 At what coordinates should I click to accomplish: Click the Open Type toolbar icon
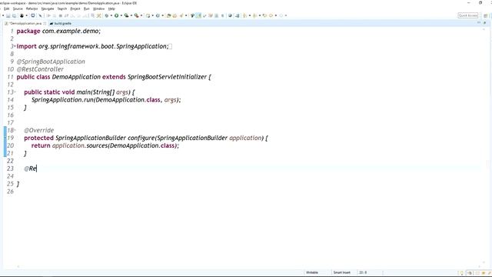tap(168, 15)
